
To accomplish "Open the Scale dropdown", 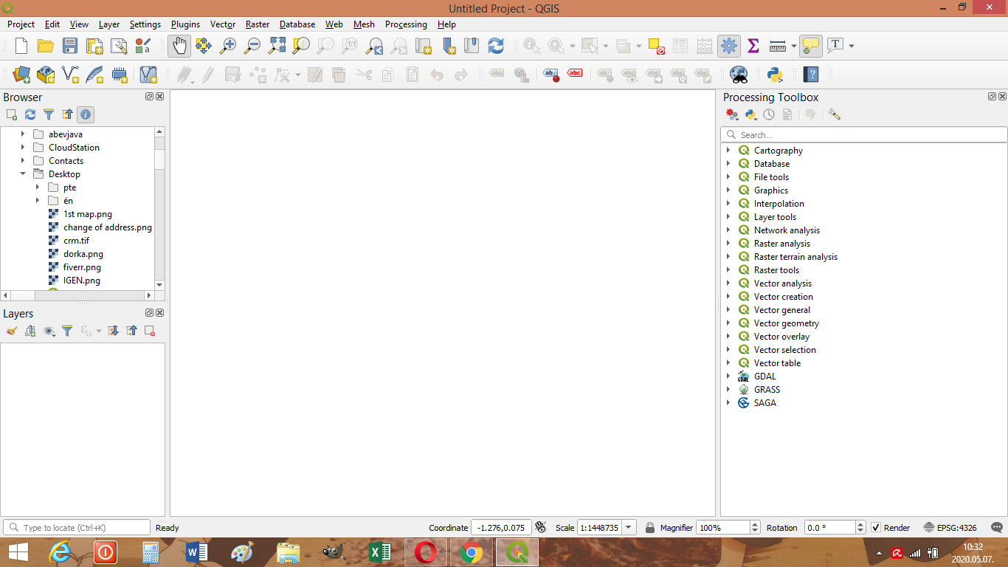I will point(629,527).
